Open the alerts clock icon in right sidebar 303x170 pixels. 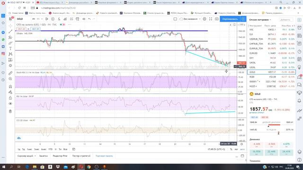pos(299,27)
